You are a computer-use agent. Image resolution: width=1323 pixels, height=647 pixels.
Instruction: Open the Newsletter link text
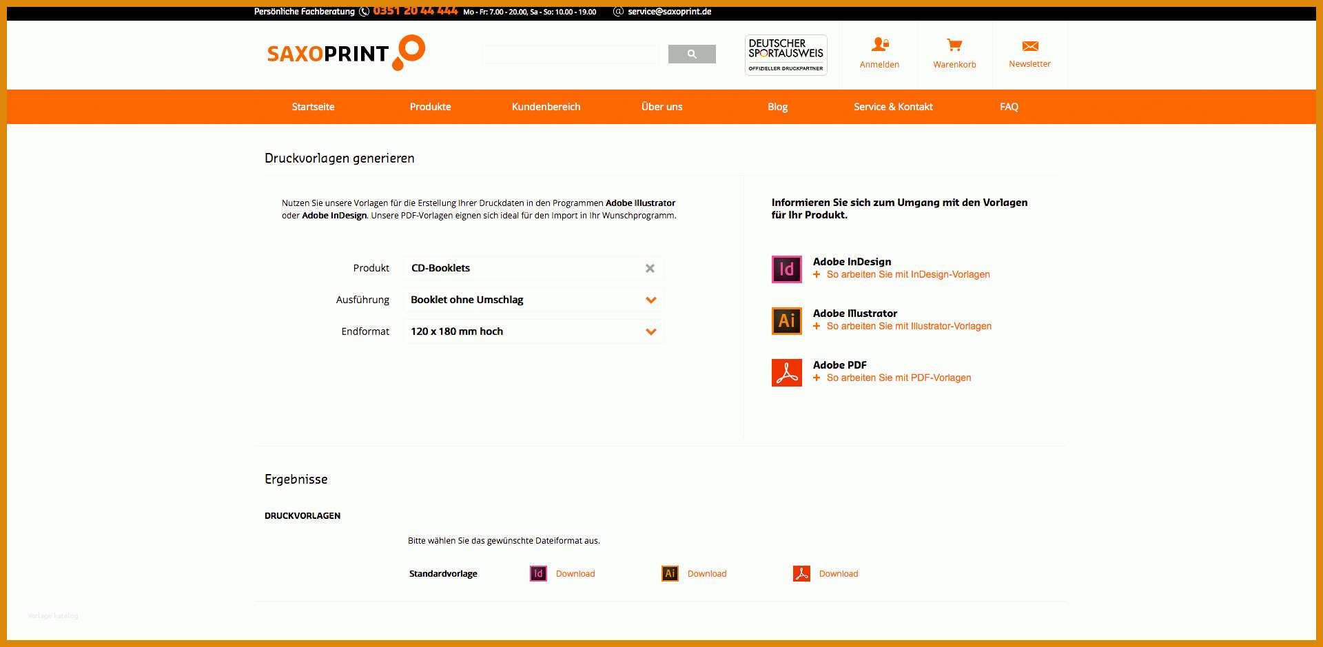[x=1029, y=64]
